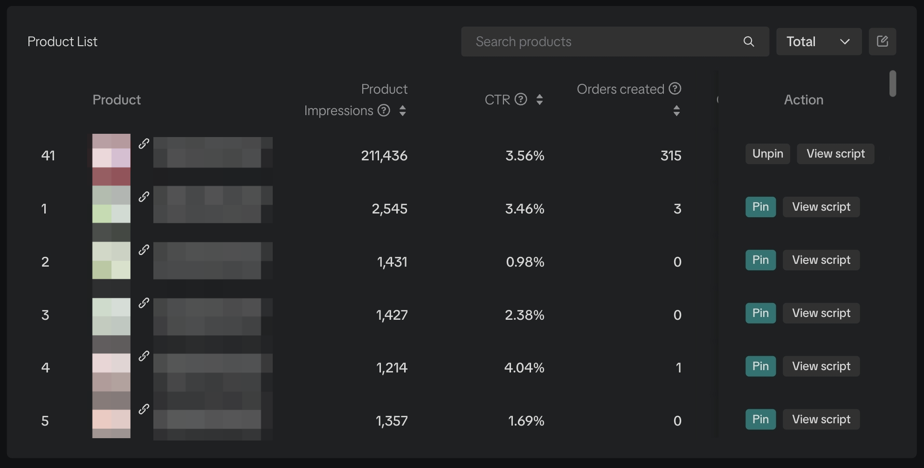Click the link icon for product 1

pyautogui.click(x=144, y=197)
